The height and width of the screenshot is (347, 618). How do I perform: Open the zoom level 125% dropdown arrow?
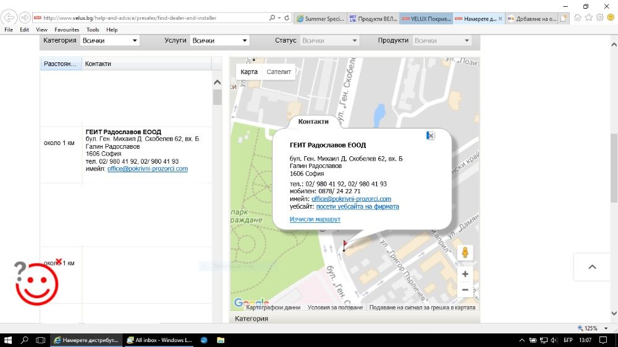tap(606, 328)
